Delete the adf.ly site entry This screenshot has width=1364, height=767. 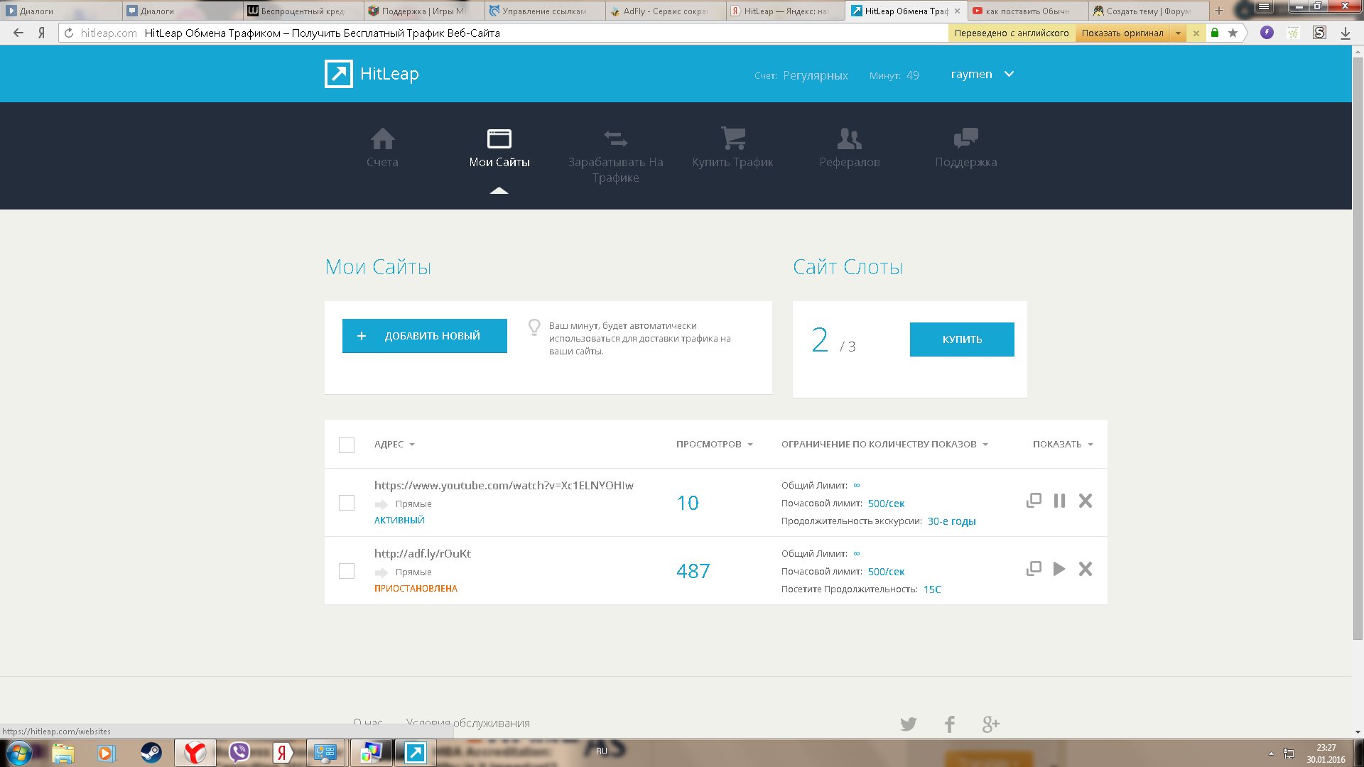tap(1086, 569)
